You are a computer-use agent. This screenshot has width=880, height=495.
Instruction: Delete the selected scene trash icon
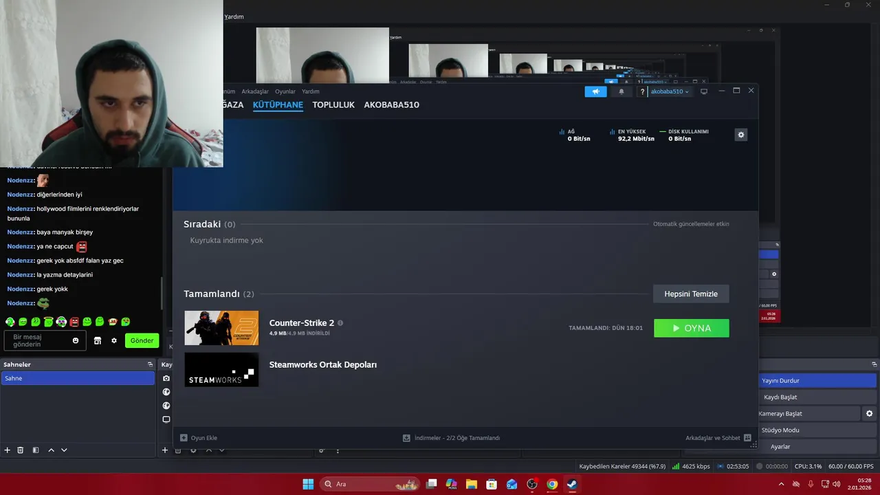click(21, 450)
